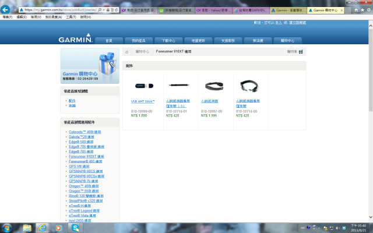373x233 pixels.
Task: Switch to the tab containing GARMIN text
Action: 251,10
